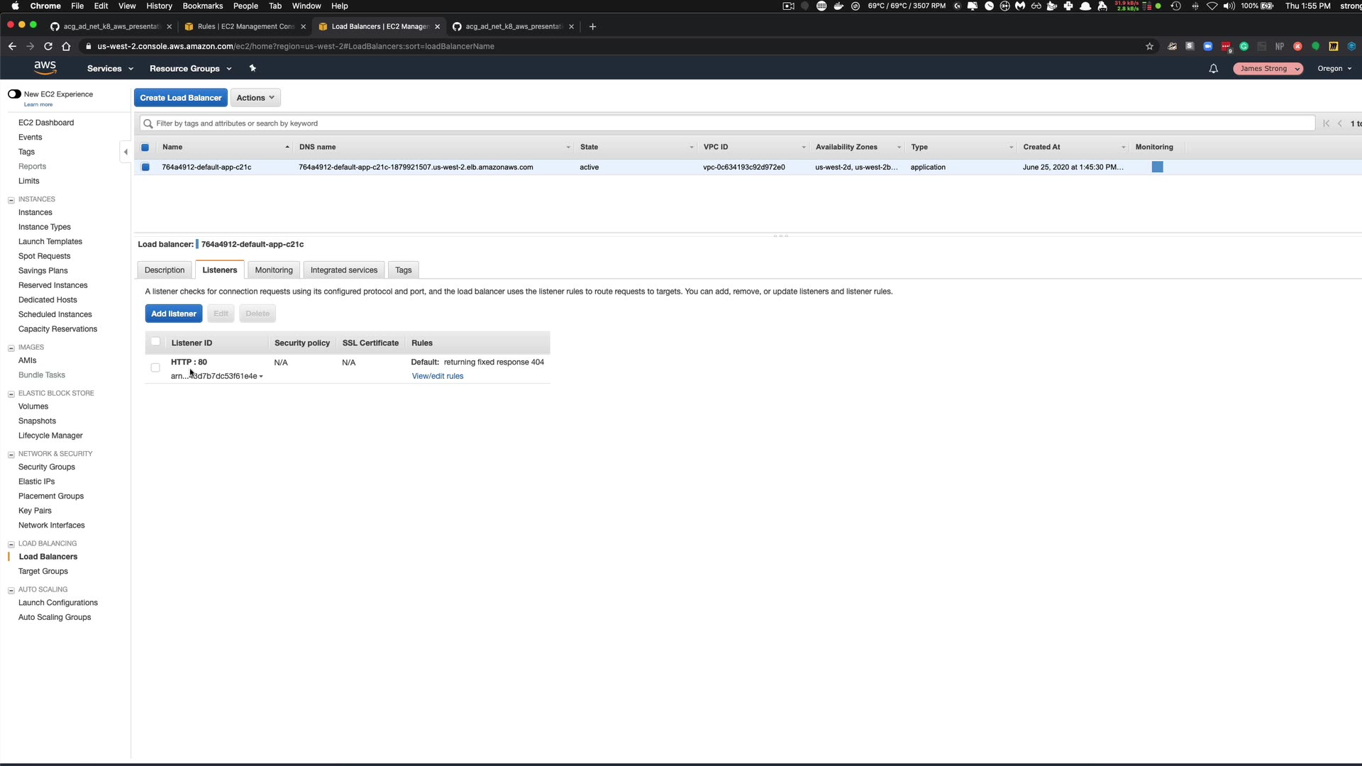Open the notifications bell icon
1362x766 pixels.
coord(1213,69)
